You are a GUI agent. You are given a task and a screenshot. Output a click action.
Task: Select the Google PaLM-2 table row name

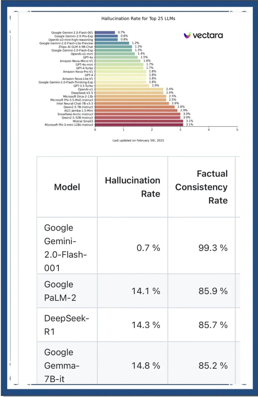point(67,291)
